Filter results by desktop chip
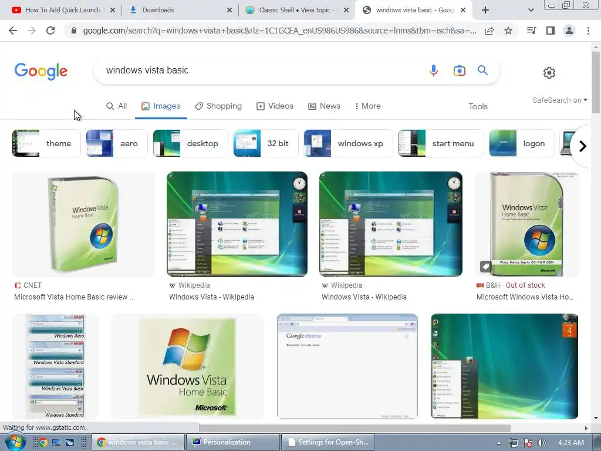 190,143
